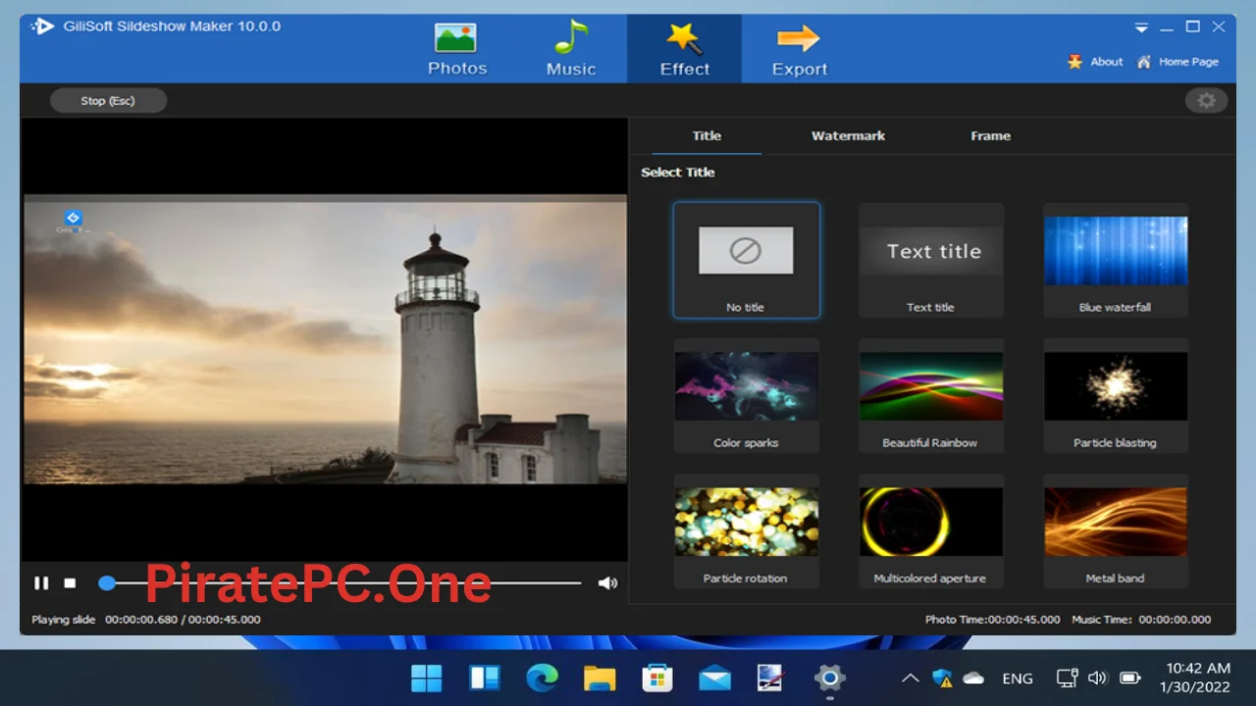The height and width of the screenshot is (706, 1256).
Task: Select the Metal band title
Action: 1116,530
